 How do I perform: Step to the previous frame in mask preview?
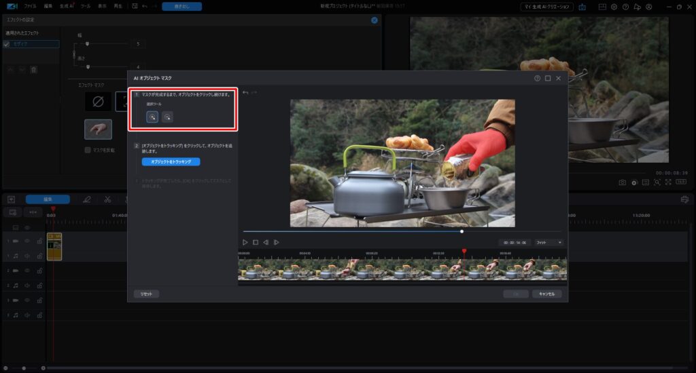(x=266, y=242)
